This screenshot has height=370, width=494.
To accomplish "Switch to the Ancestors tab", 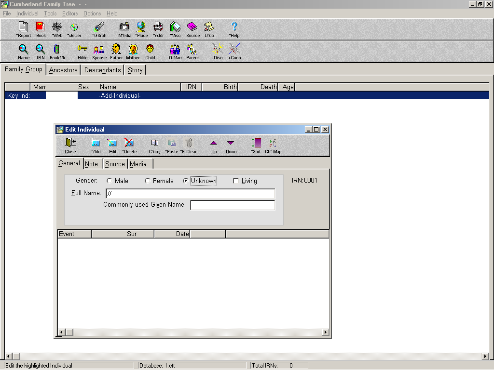I will [x=63, y=70].
